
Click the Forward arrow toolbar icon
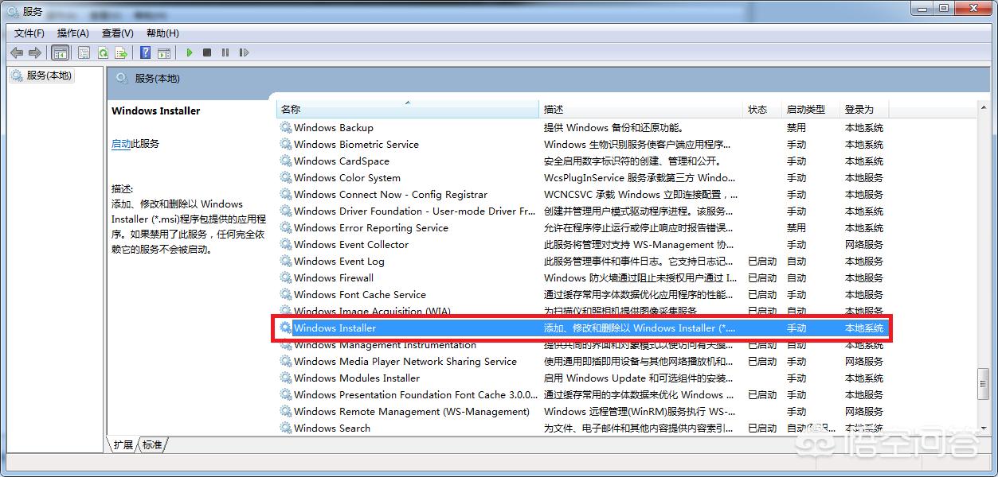(34, 52)
